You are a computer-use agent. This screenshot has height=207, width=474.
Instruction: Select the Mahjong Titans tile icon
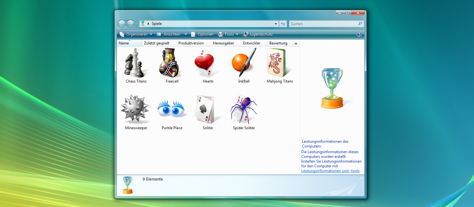coord(279,63)
